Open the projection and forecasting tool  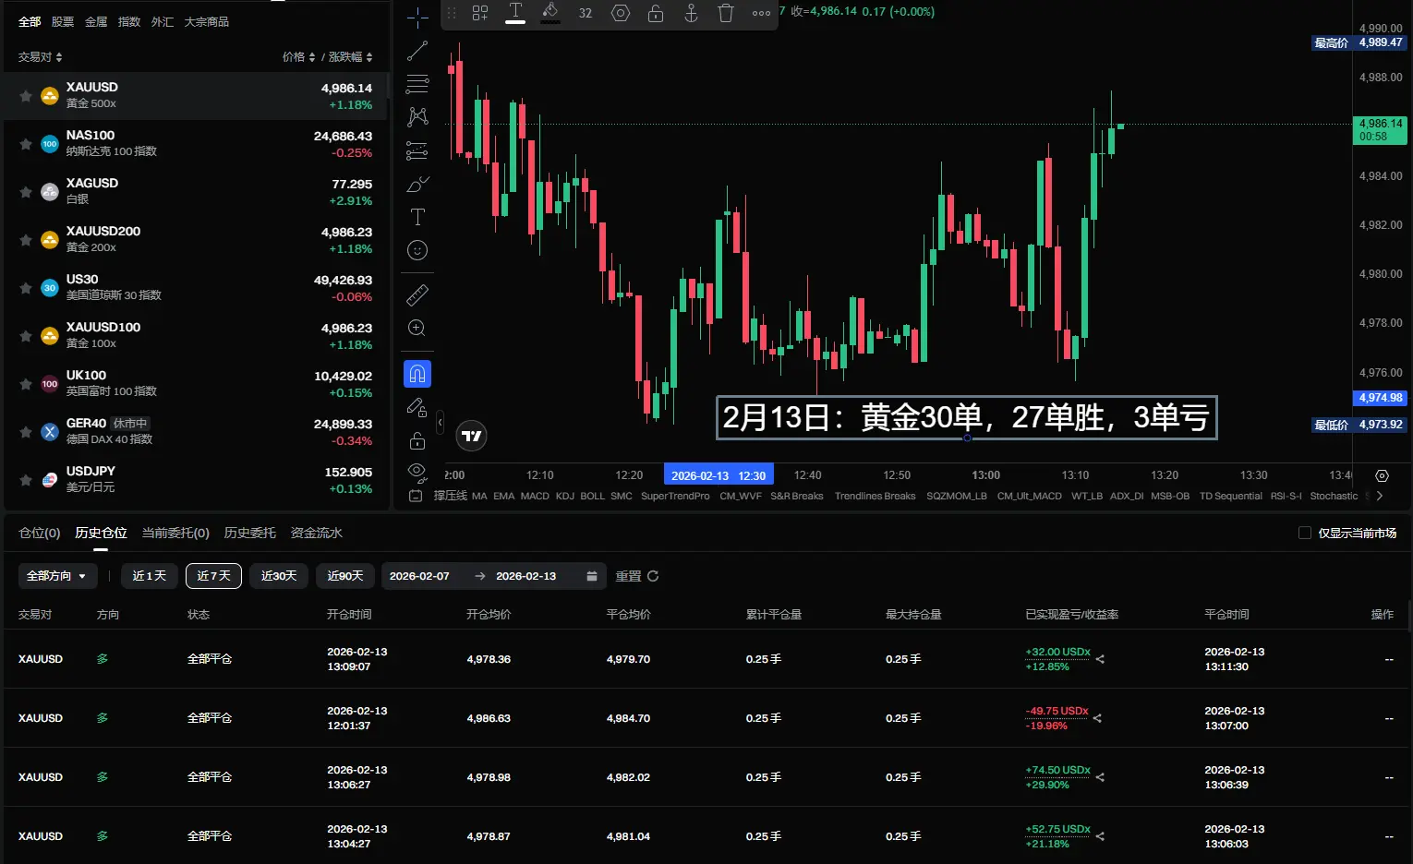[417, 150]
